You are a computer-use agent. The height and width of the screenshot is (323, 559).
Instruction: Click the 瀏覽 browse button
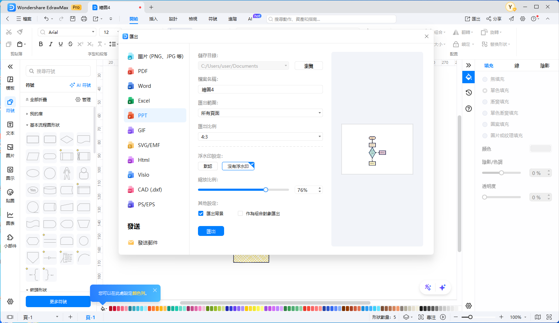[x=308, y=66]
